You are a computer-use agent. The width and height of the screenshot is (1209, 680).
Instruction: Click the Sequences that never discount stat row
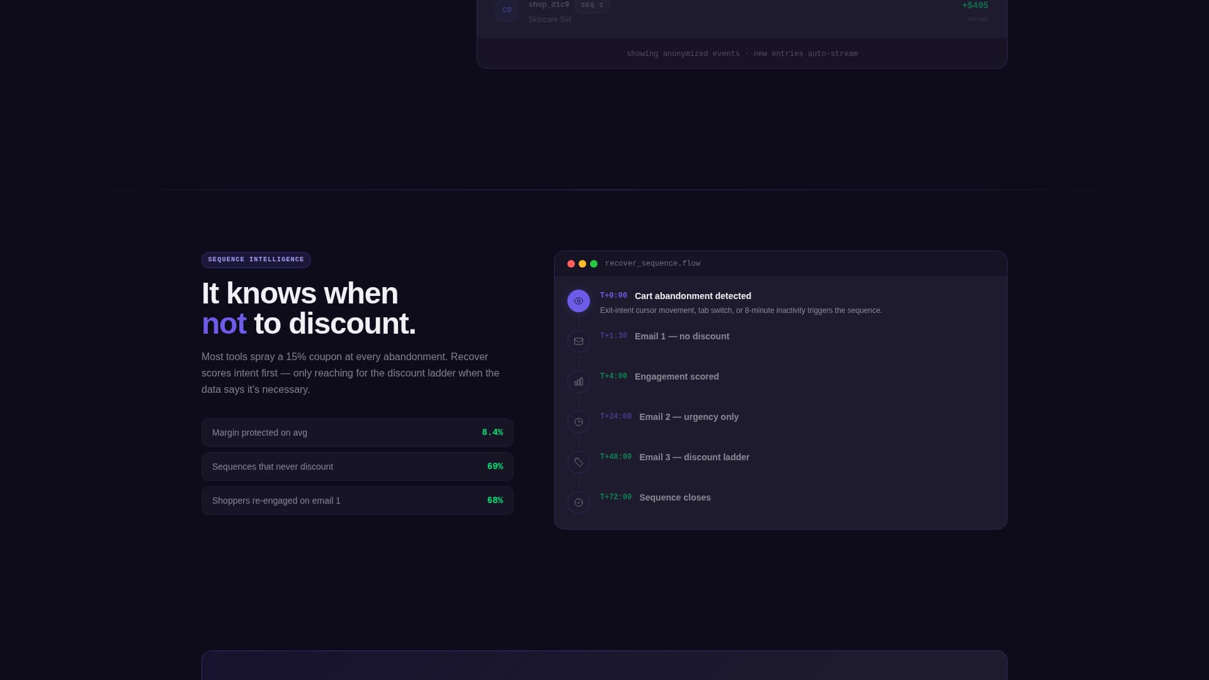pyautogui.click(x=357, y=467)
